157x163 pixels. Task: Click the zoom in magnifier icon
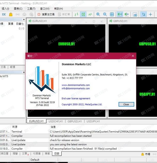pyautogui.click(x=98, y=14)
